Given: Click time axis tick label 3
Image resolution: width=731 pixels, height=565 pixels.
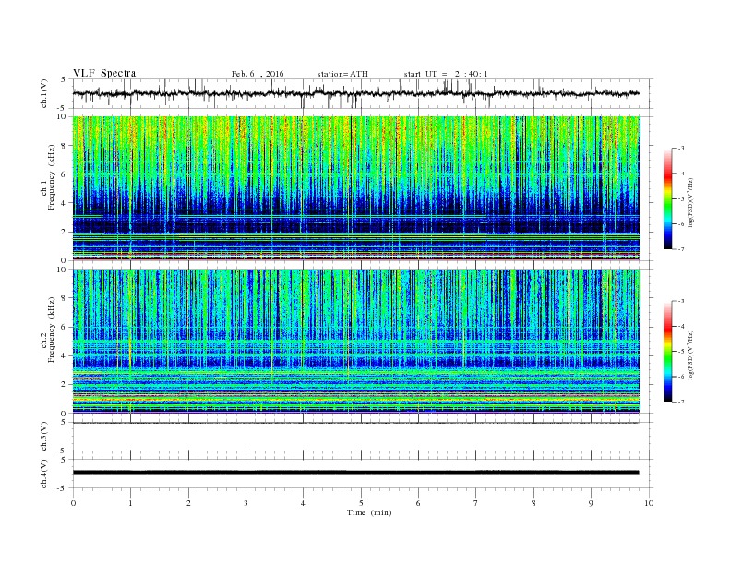Looking at the screenshot, I should (246, 503).
